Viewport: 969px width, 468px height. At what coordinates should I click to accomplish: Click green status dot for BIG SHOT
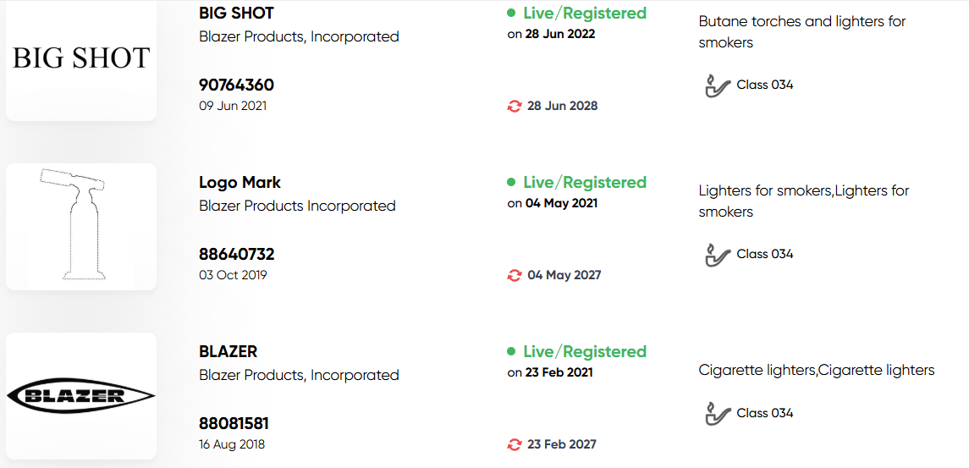[x=511, y=13]
